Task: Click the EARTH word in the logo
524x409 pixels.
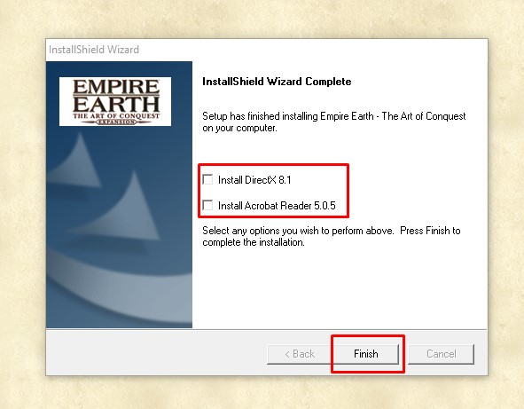Action: pos(116,105)
